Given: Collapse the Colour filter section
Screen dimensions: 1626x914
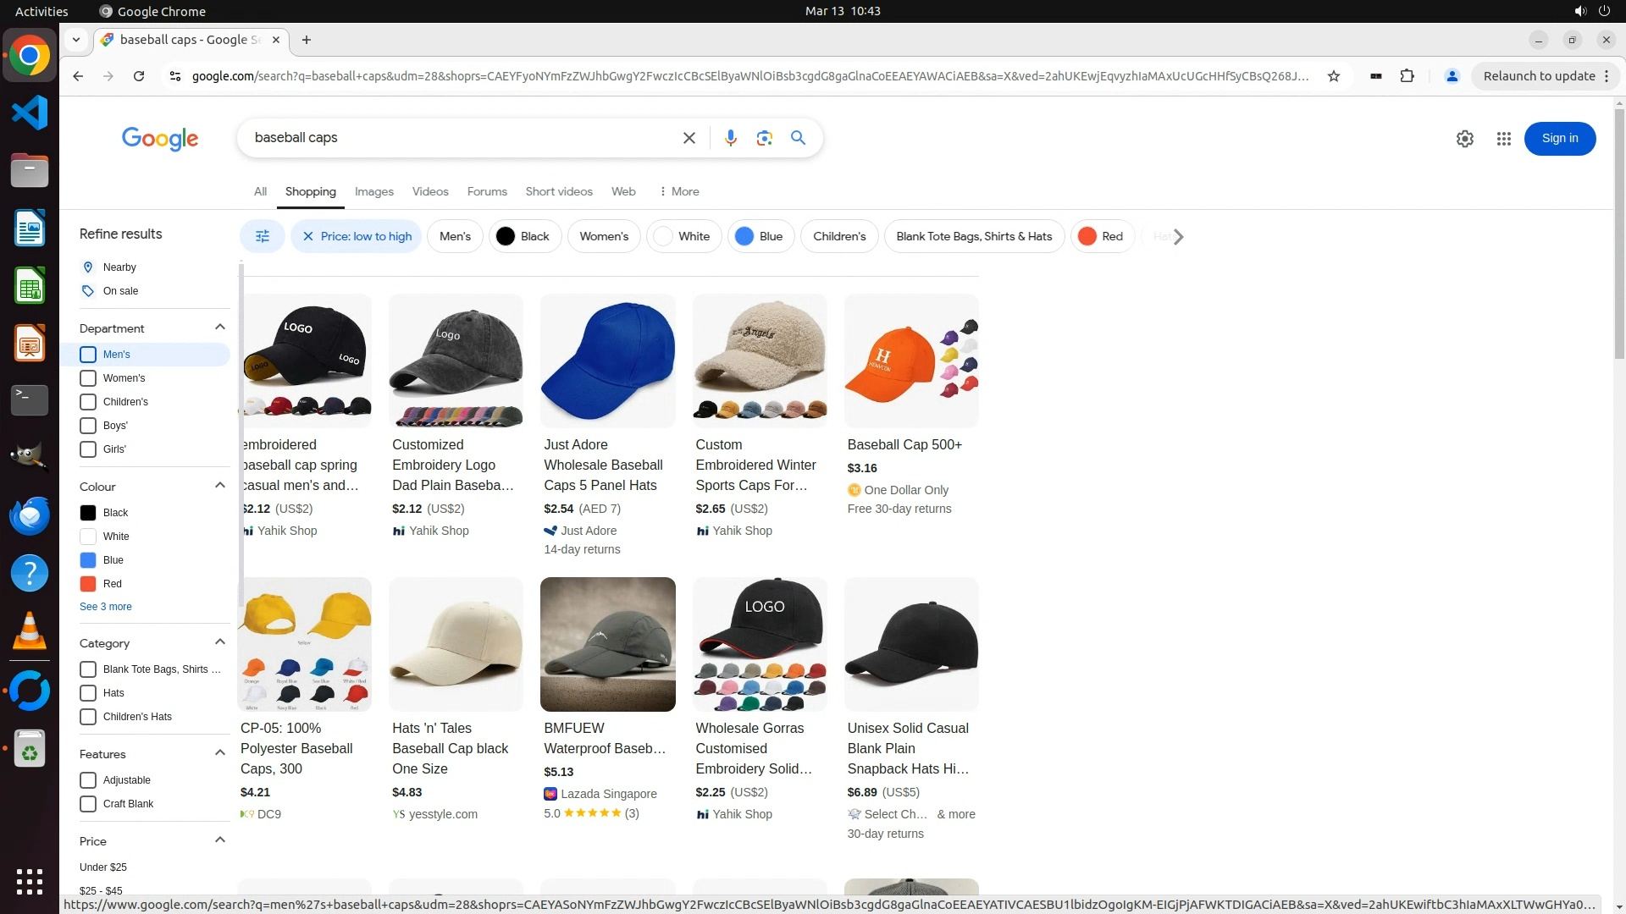Looking at the screenshot, I should 220,486.
